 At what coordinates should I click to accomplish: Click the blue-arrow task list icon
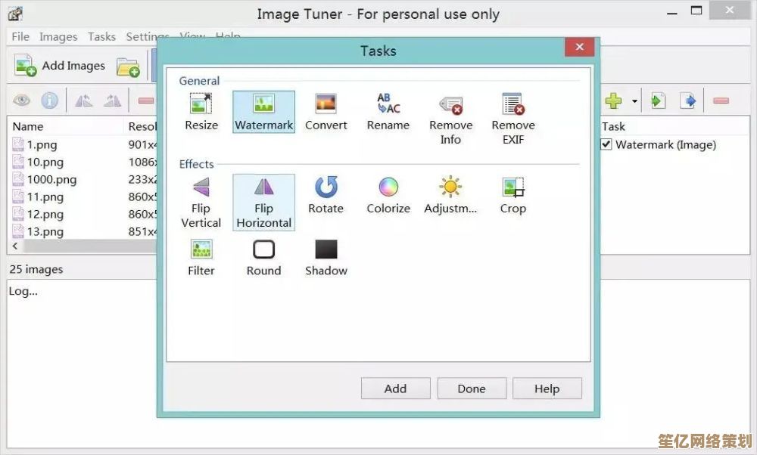coord(688,101)
